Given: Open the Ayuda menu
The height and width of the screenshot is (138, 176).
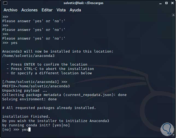Looking at the screenshot, I should (75, 10).
